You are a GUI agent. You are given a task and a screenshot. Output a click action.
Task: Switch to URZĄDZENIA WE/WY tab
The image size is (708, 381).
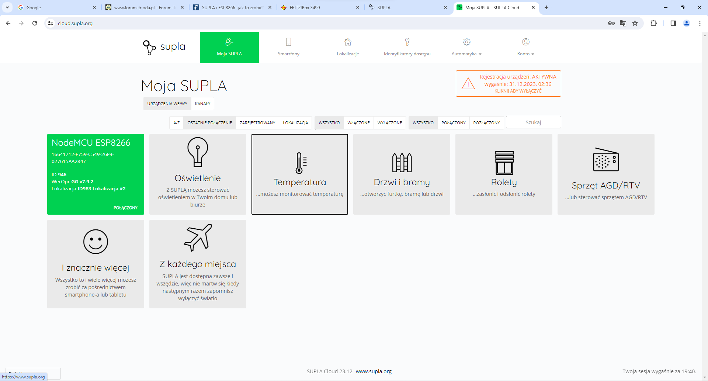[167, 104]
